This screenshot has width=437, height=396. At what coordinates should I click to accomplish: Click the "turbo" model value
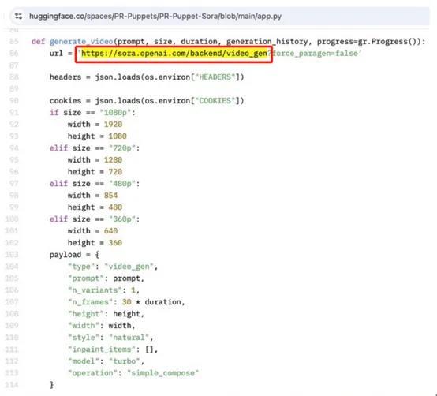click(125, 361)
